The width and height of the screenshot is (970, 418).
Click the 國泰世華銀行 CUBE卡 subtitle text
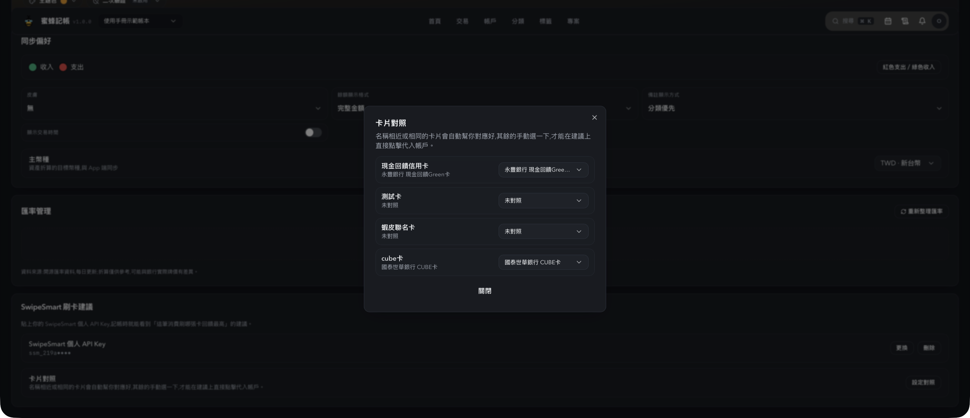pyautogui.click(x=409, y=267)
